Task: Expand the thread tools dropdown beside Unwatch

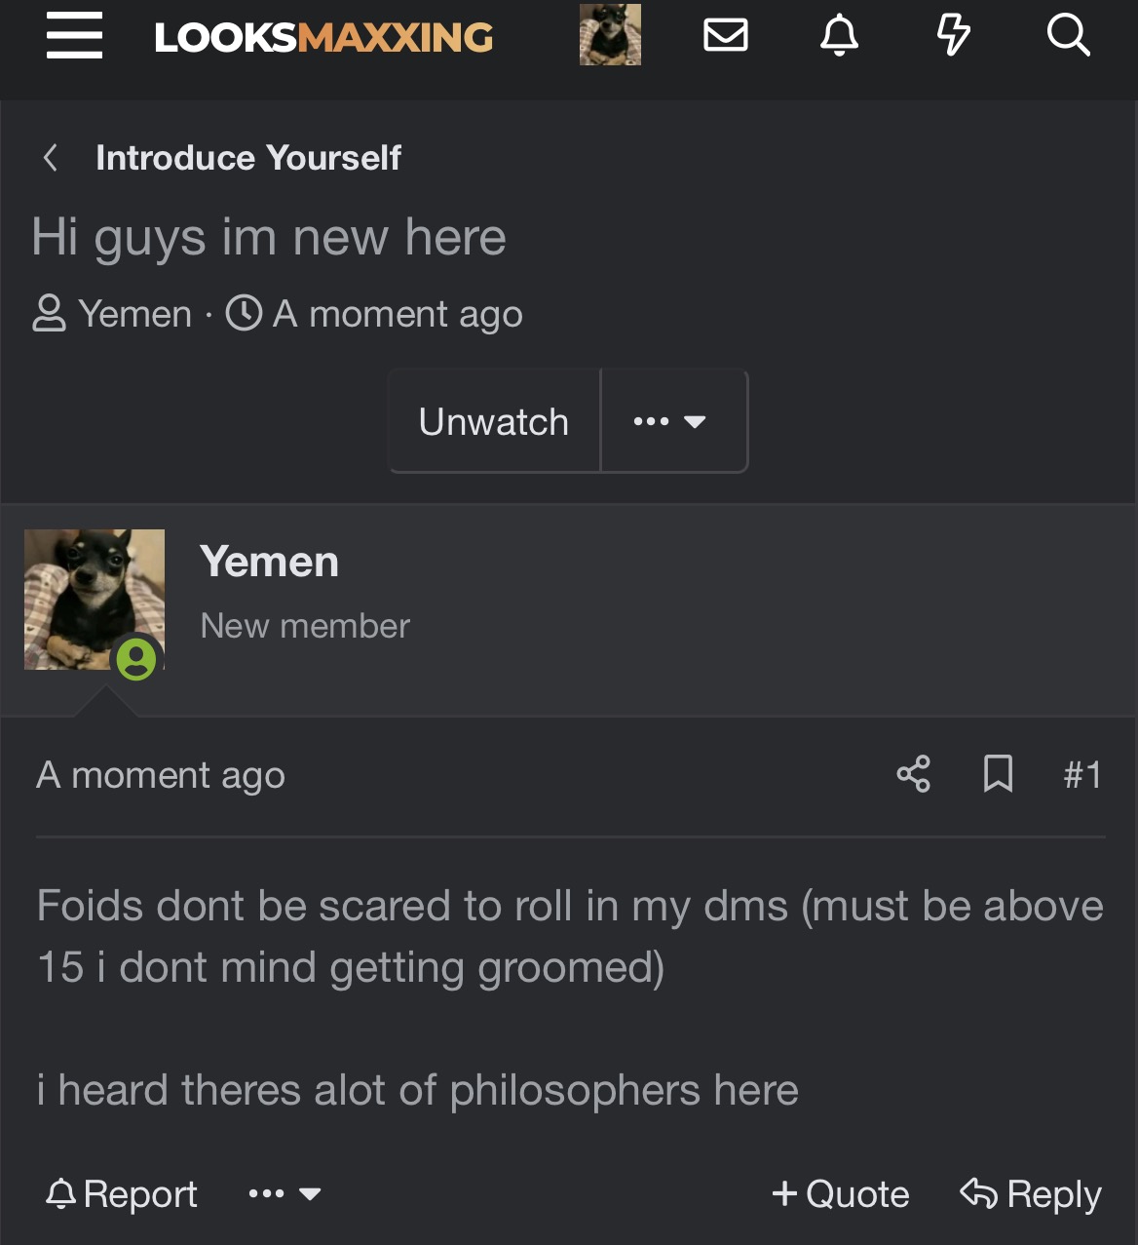Action: click(674, 421)
